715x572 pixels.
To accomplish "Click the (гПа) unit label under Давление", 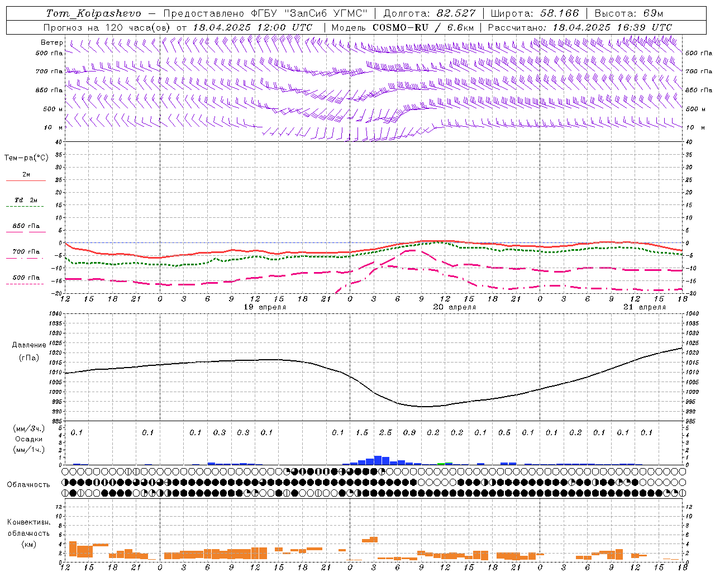I will pos(29,358).
